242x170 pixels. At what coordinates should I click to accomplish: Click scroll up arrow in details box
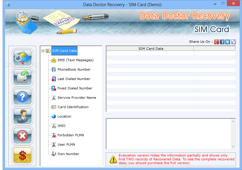pyautogui.click(x=233, y=121)
